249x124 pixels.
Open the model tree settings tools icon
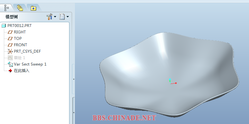(x=49, y=17)
